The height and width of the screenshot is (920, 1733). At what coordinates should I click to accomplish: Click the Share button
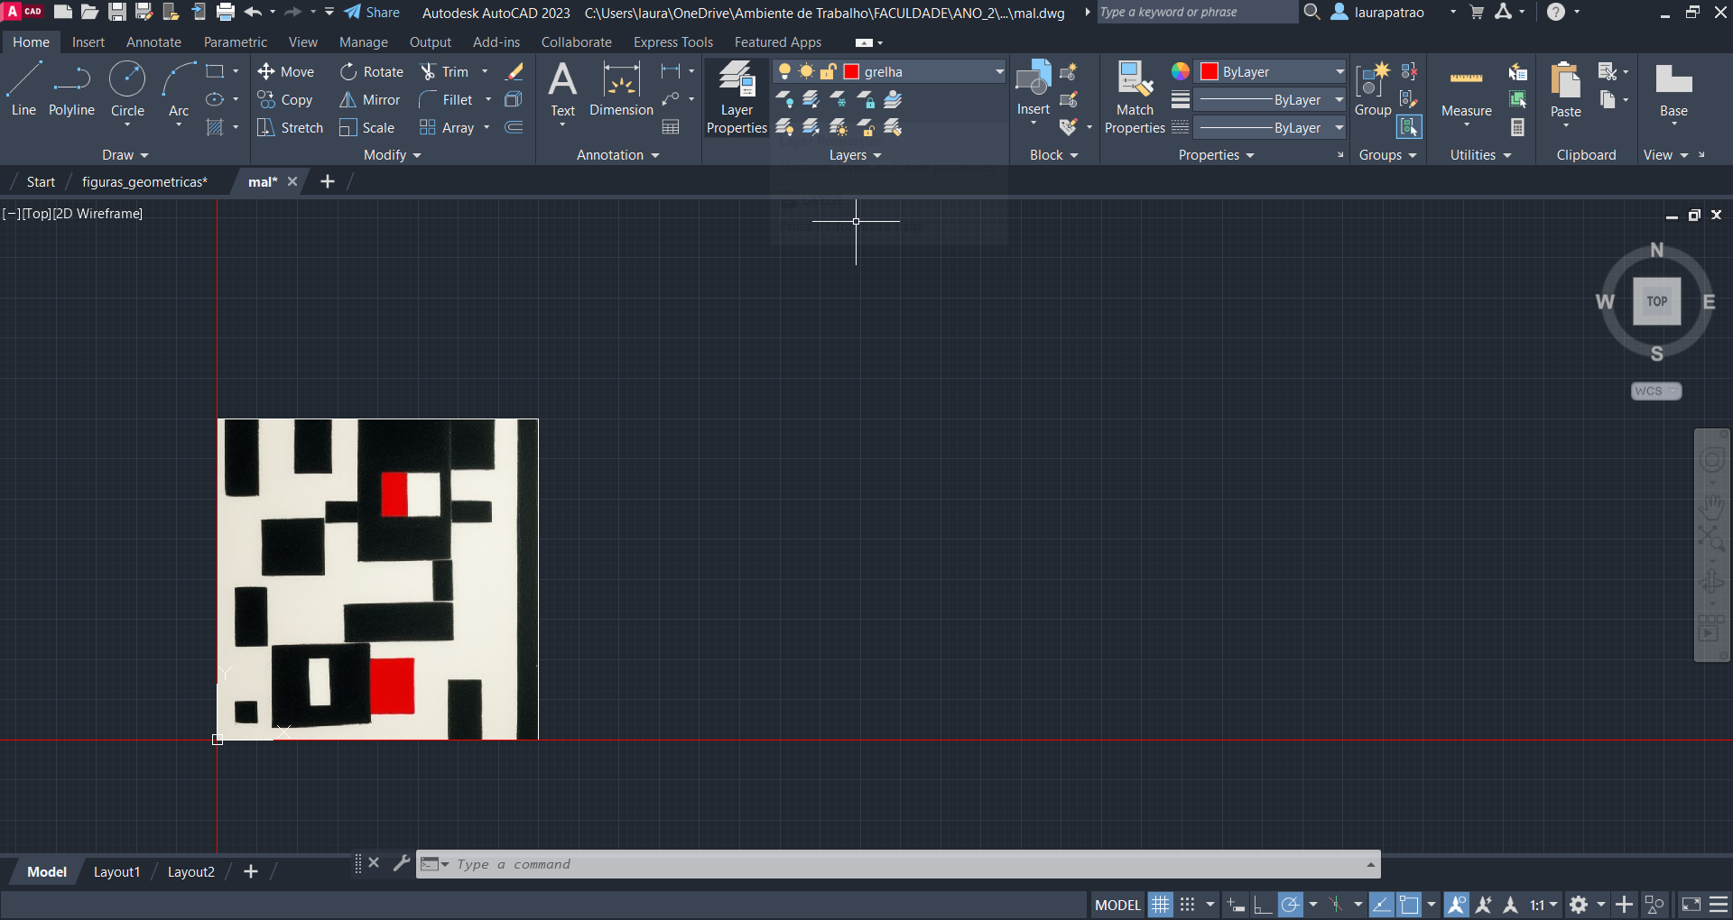[372, 13]
